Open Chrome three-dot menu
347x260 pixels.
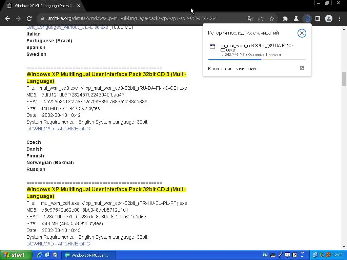(x=340, y=19)
